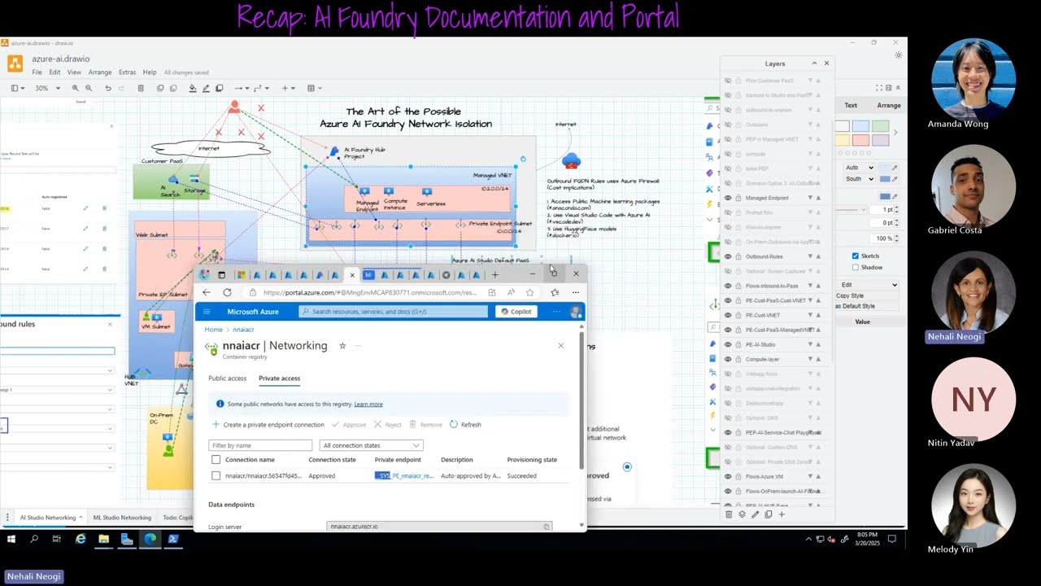
Task: Click the Azure account avatar
Action: point(576,312)
